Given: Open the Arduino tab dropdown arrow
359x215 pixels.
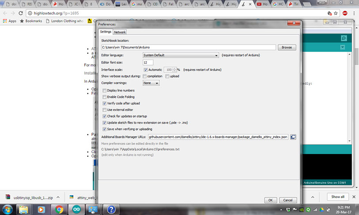Looking at the screenshot, I should click(343, 47).
